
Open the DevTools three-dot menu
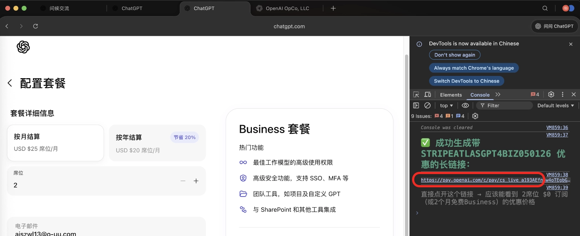tap(563, 95)
